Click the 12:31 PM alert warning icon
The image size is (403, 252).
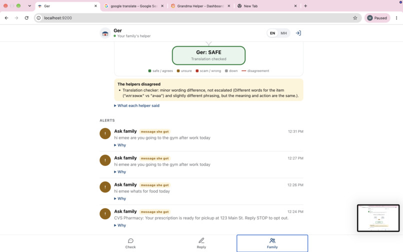click(105, 133)
